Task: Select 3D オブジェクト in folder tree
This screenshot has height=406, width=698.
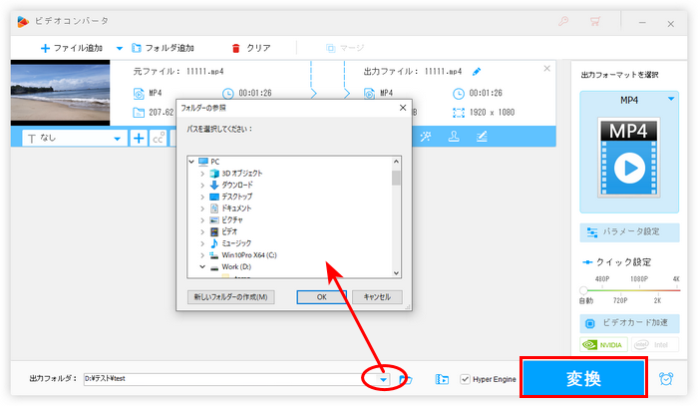Action: coord(242,174)
